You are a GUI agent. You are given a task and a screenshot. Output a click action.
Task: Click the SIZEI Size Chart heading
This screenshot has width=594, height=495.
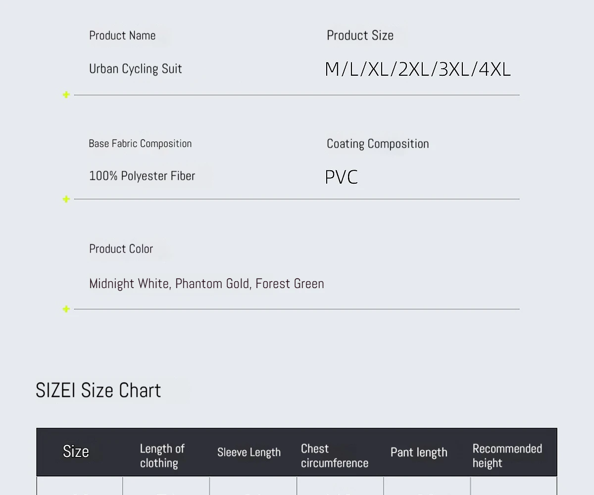click(99, 391)
